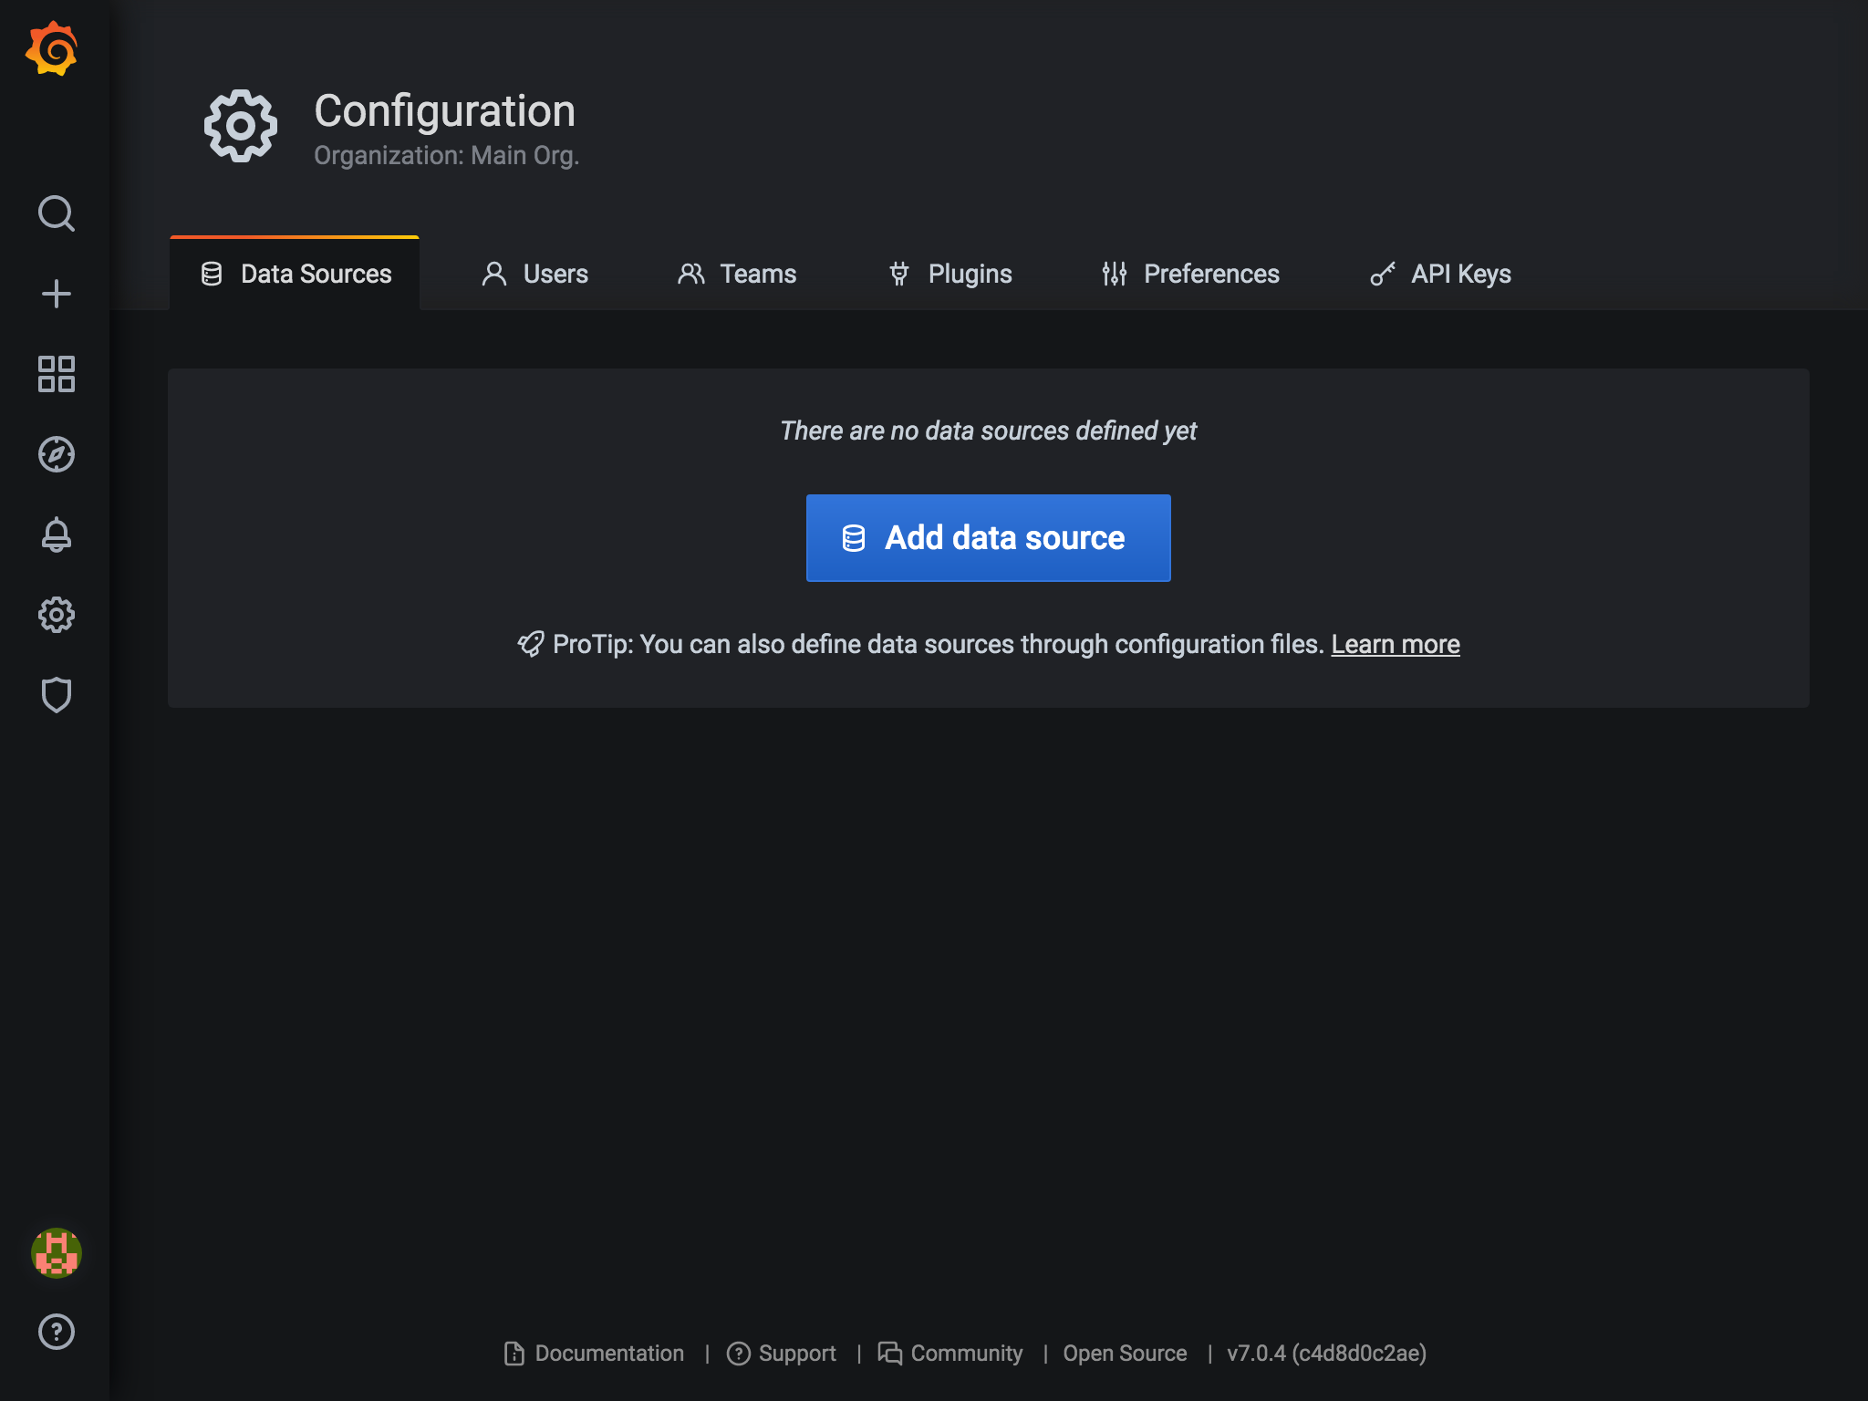Open the Plugins tab
This screenshot has height=1401, width=1868.
tap(950, 274)
